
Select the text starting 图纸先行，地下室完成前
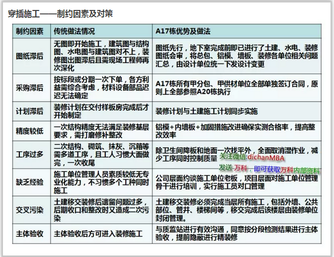click(237, 56)
